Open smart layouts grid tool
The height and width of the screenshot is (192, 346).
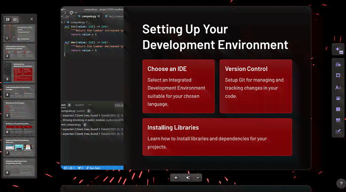point(338,109)
